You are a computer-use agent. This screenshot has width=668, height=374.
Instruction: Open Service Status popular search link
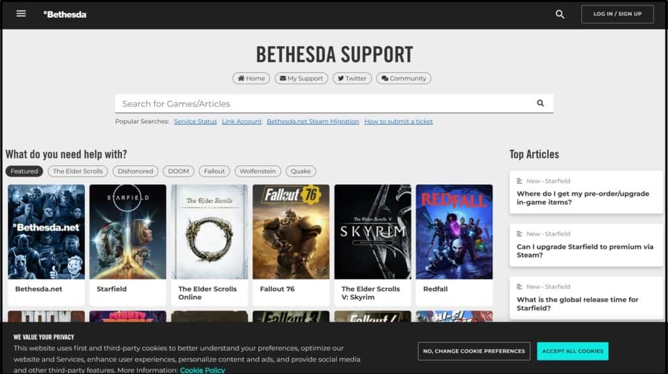(x=195, y=121)
